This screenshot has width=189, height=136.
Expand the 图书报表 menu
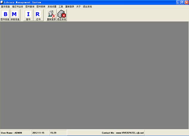coord(41,7)
